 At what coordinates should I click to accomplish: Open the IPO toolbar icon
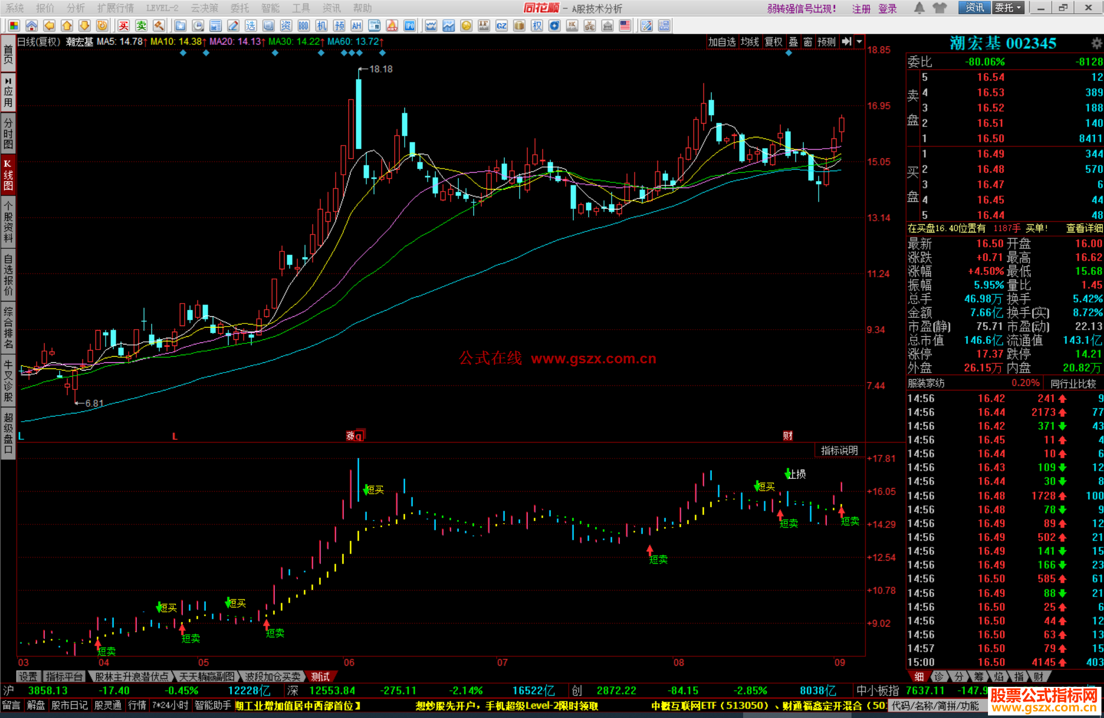click(x=409, y=26)
